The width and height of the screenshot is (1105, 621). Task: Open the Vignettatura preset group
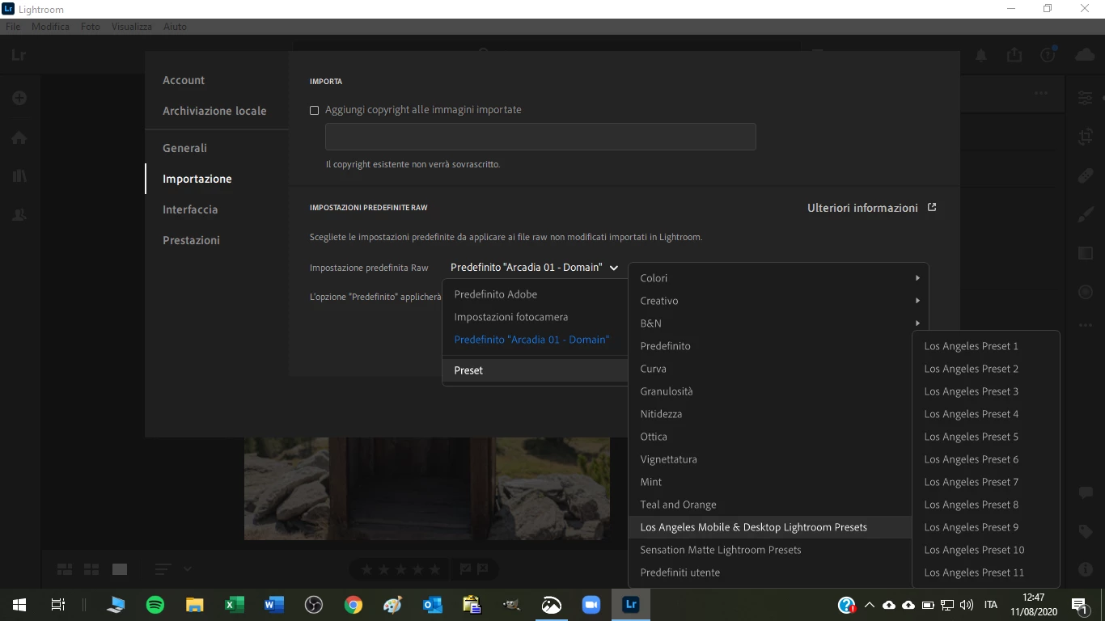(x=770, y=459)
